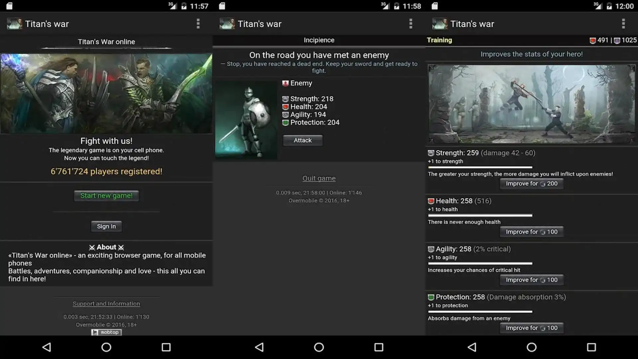Click the Protection training progress bar
This screenshot has width=638, height=359.
tap(480, 311)
